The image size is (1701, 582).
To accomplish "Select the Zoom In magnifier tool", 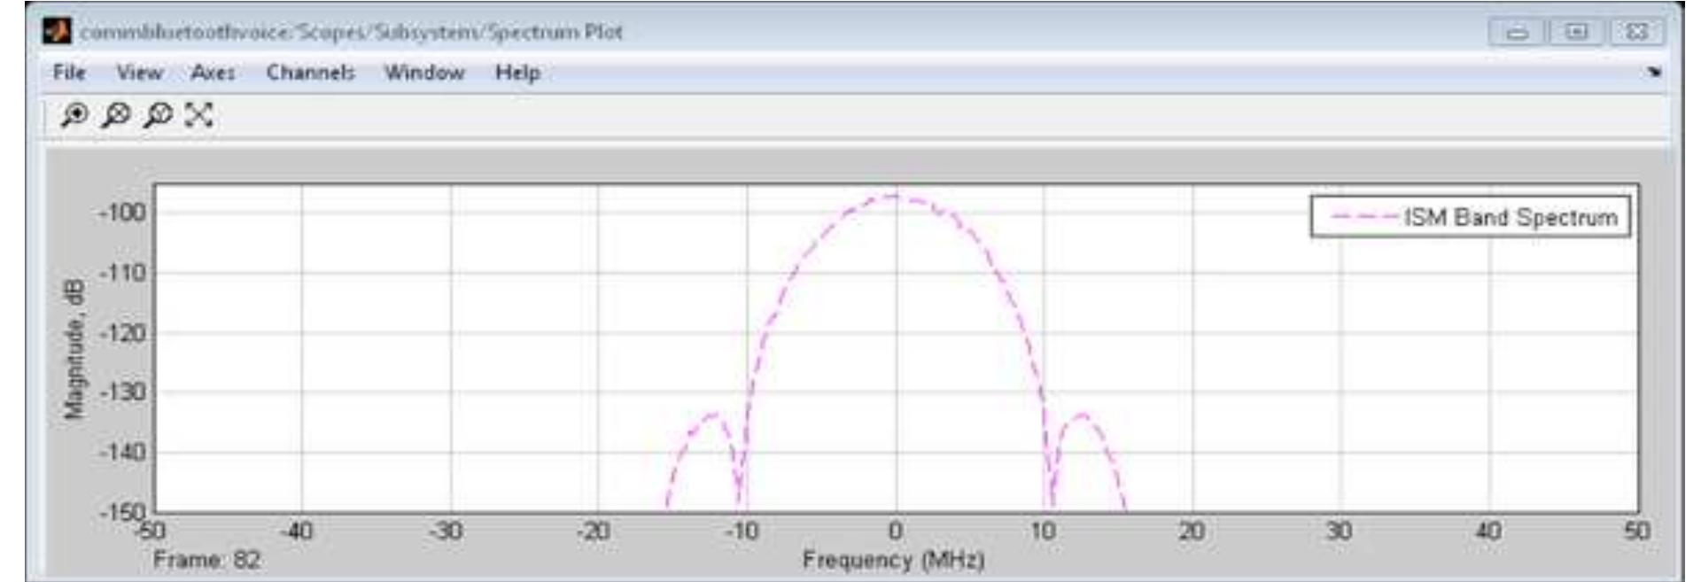I will [74, 115].
